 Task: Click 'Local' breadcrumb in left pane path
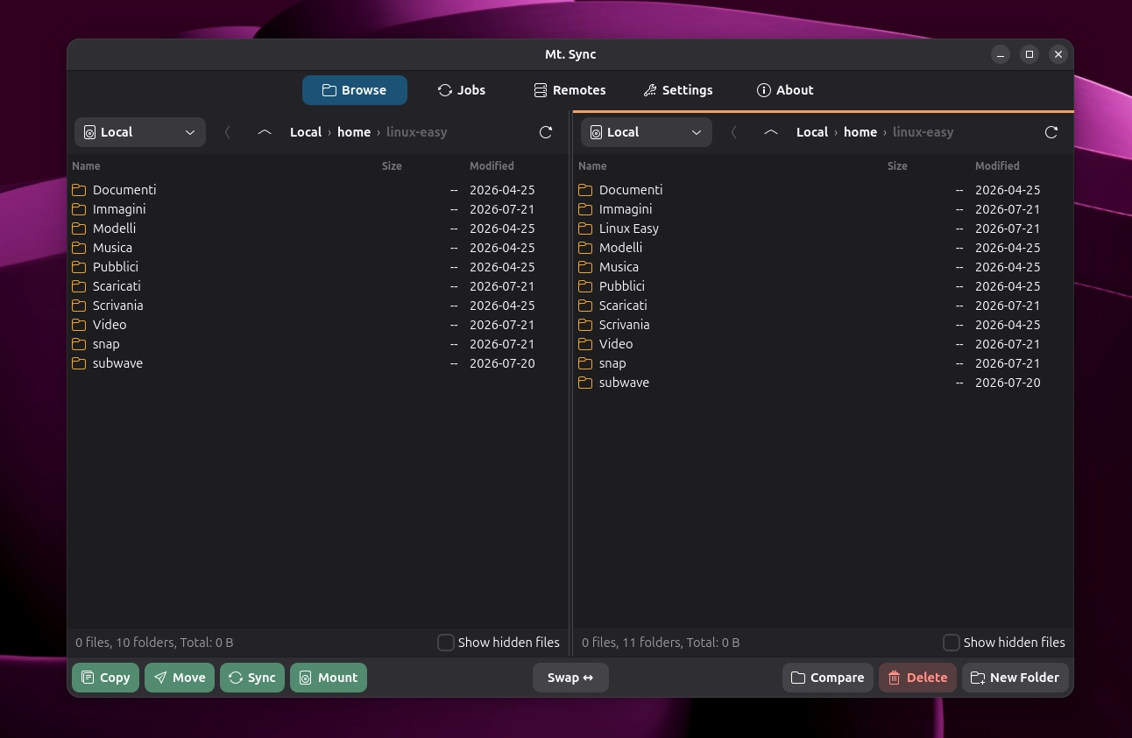[x=306, y=132]
